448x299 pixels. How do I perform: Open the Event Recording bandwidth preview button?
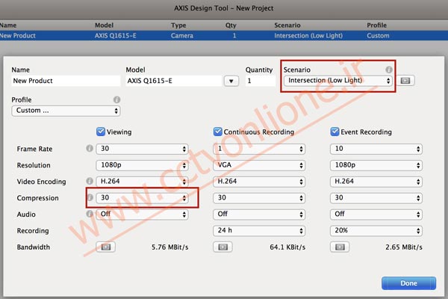click(x=340, y=247)
